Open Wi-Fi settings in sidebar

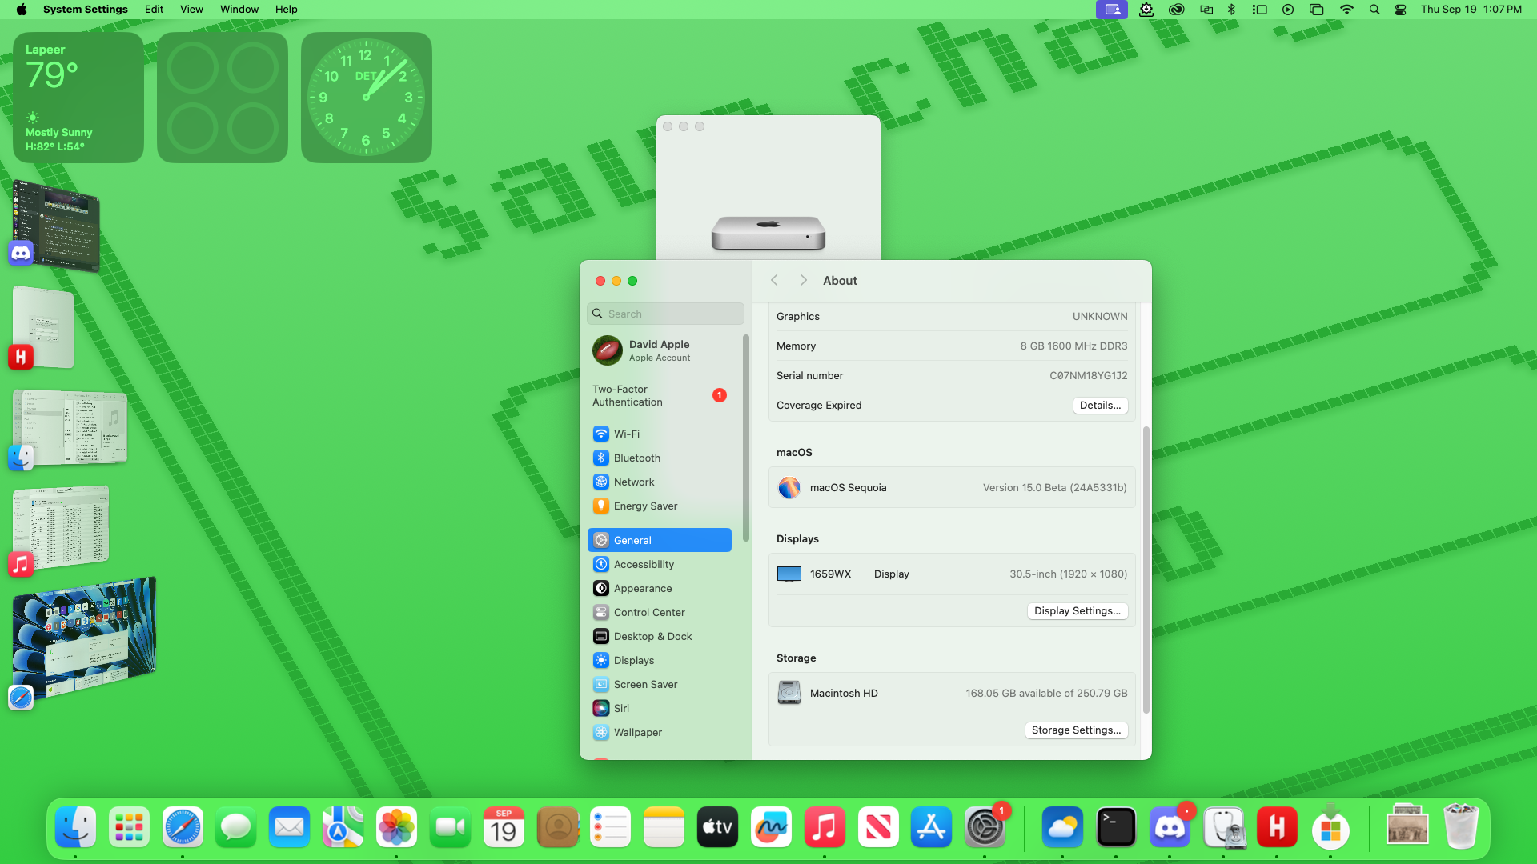pyautogui.click(x=626, y=434)
